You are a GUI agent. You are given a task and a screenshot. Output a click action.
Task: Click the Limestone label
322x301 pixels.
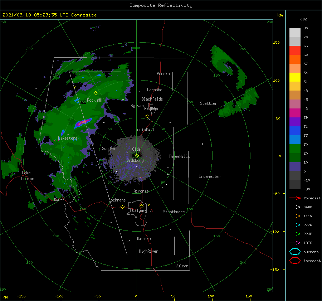coord(68,138)
